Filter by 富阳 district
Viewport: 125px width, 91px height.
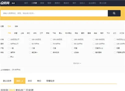pos(83,33)
